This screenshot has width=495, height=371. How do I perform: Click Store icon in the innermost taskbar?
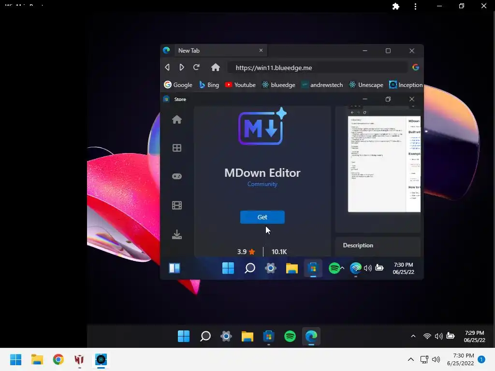click(x=313, y=268)
